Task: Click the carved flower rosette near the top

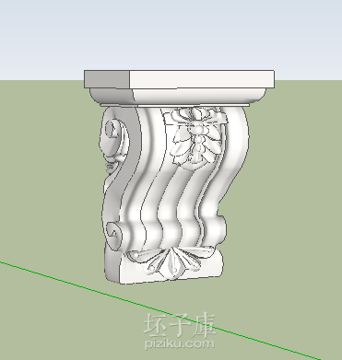Action: pos(196,136)
